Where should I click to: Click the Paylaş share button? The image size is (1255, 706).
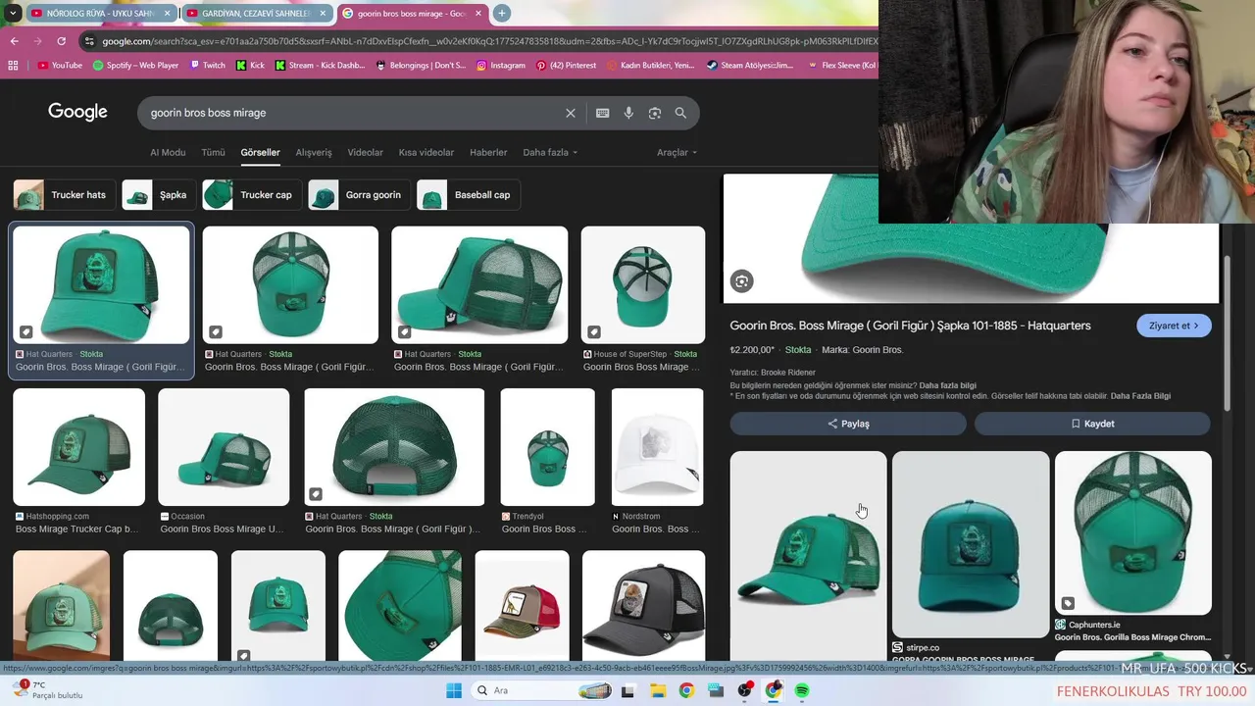848,424
